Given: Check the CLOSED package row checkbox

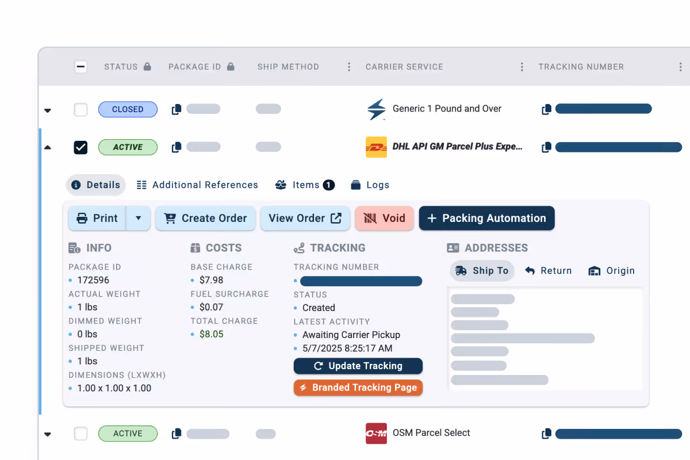Looking at the screenshot, I should tap(80, 109).
